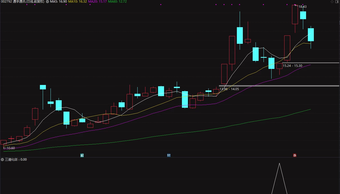Click the 10.60 low price label
The width and height of the screenshot is (340, 194).
pyautogui.click(x=11, y=148)
